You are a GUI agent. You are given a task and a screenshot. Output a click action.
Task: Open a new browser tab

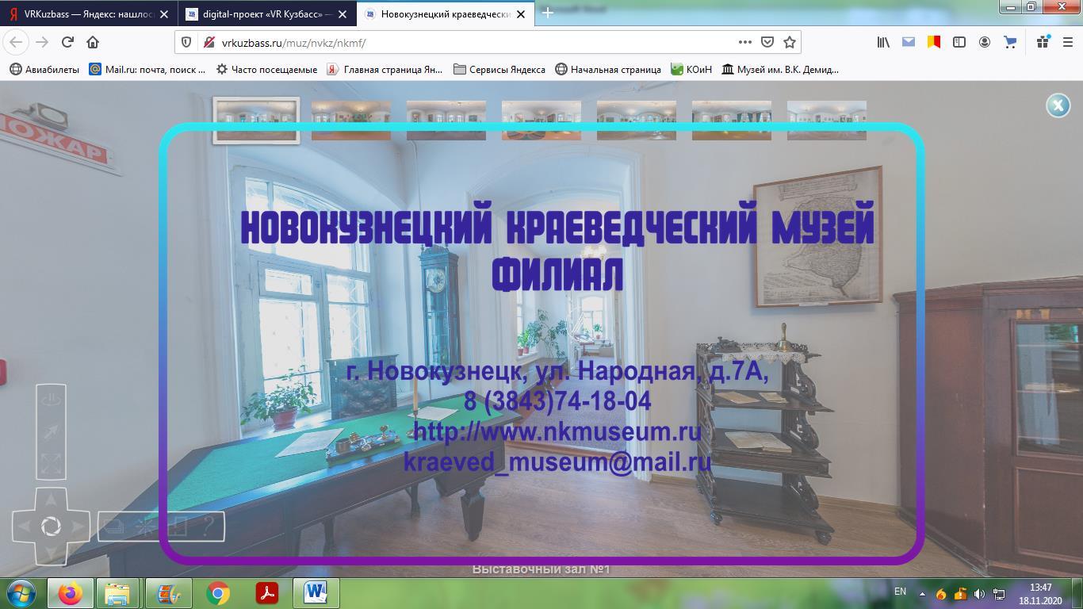(547, 13)
